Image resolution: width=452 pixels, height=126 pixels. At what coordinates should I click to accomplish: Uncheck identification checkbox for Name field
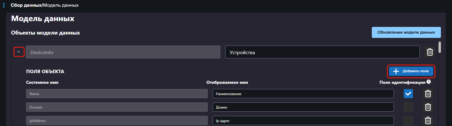(x=408, y=94)
